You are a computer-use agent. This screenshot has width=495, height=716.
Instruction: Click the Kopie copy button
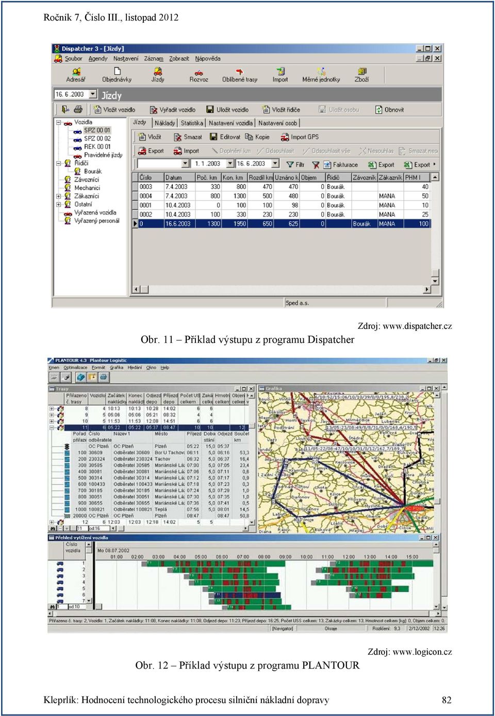[x=258, y=137]
